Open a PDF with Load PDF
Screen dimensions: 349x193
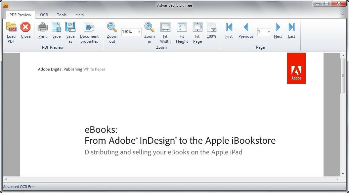click(x=11, y=32)
